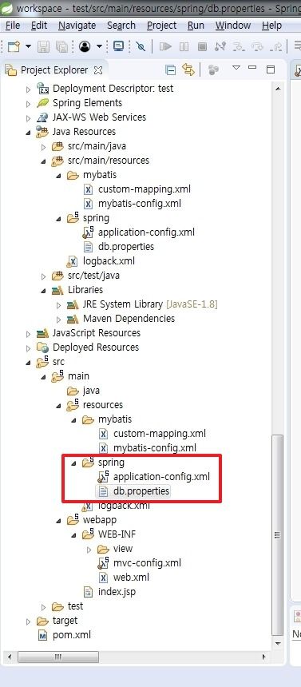The height and width of the screenshot is (687, 301).
Task: Click the Save toolbar icon
Action: coord(43,46)
